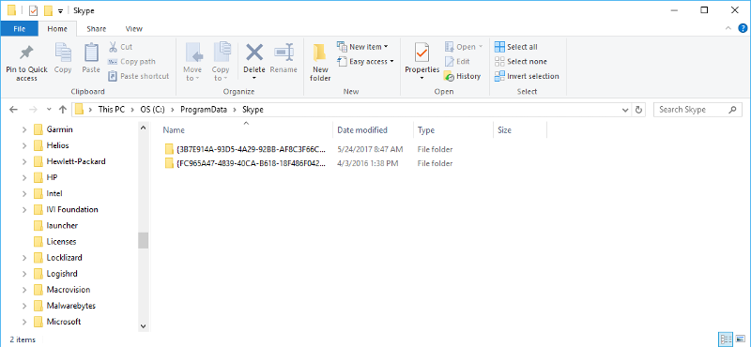Click ProgramData in the address path

(204, 110)
